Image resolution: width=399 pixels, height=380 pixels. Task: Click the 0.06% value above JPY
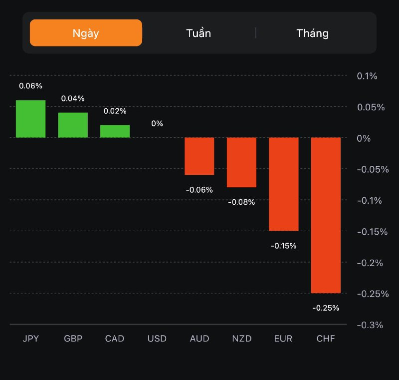click(30, 86)
